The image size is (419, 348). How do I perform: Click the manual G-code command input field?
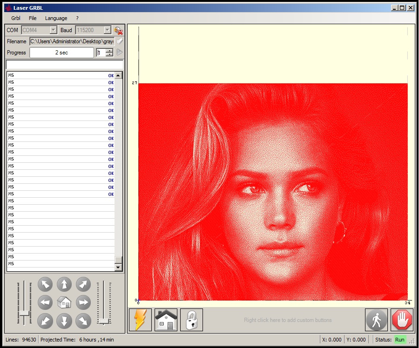[x=65, y=65]
